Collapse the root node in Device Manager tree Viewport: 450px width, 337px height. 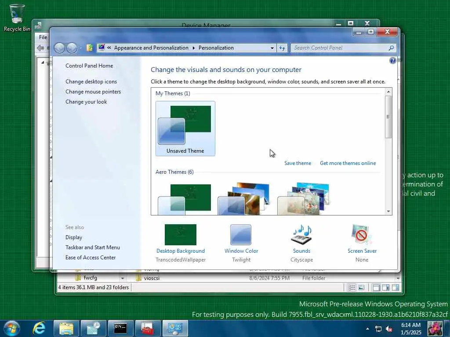coord(43,62)
